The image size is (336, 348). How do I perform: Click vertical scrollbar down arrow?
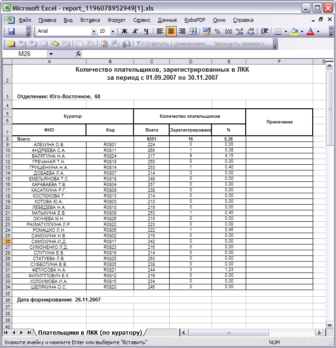[329, 325]
